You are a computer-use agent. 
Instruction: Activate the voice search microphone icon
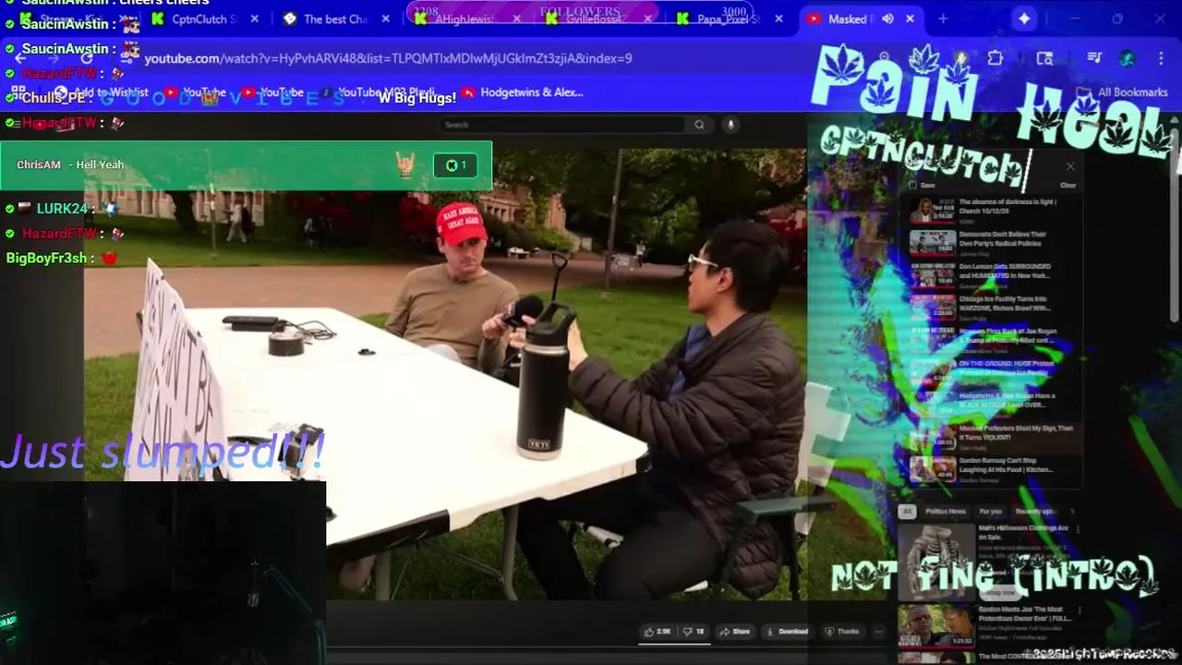tap(730, 125)
